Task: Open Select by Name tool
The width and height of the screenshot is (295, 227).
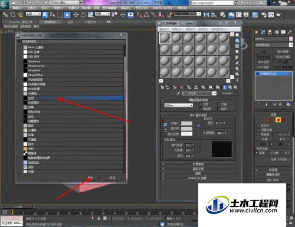Action: click(53, 15)
